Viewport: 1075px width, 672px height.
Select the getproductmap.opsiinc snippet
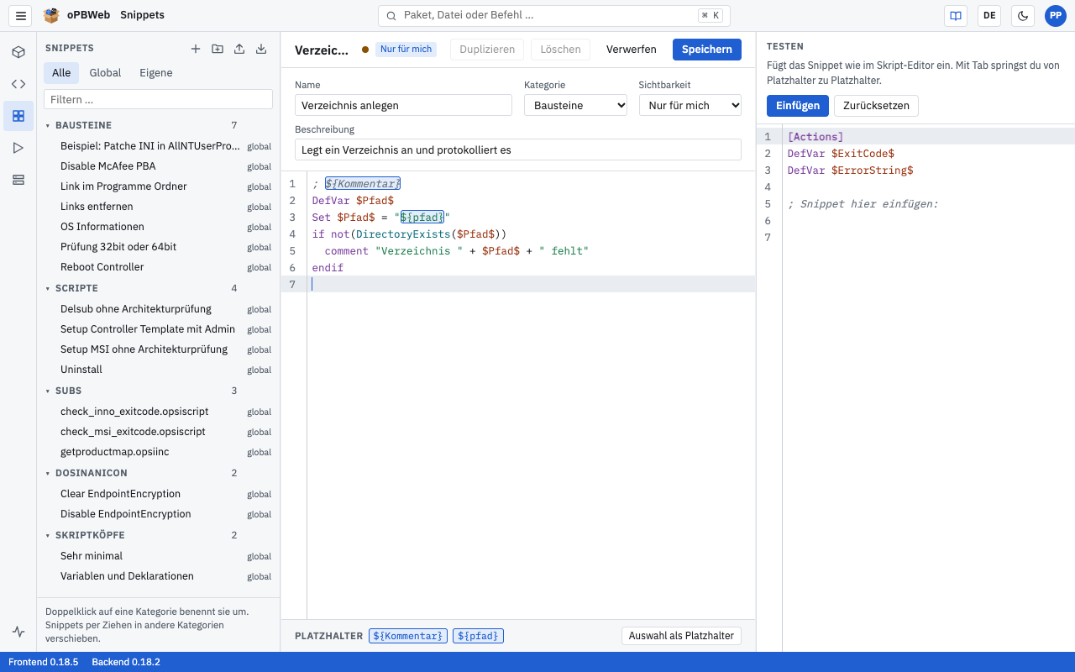tap(159, 452)
